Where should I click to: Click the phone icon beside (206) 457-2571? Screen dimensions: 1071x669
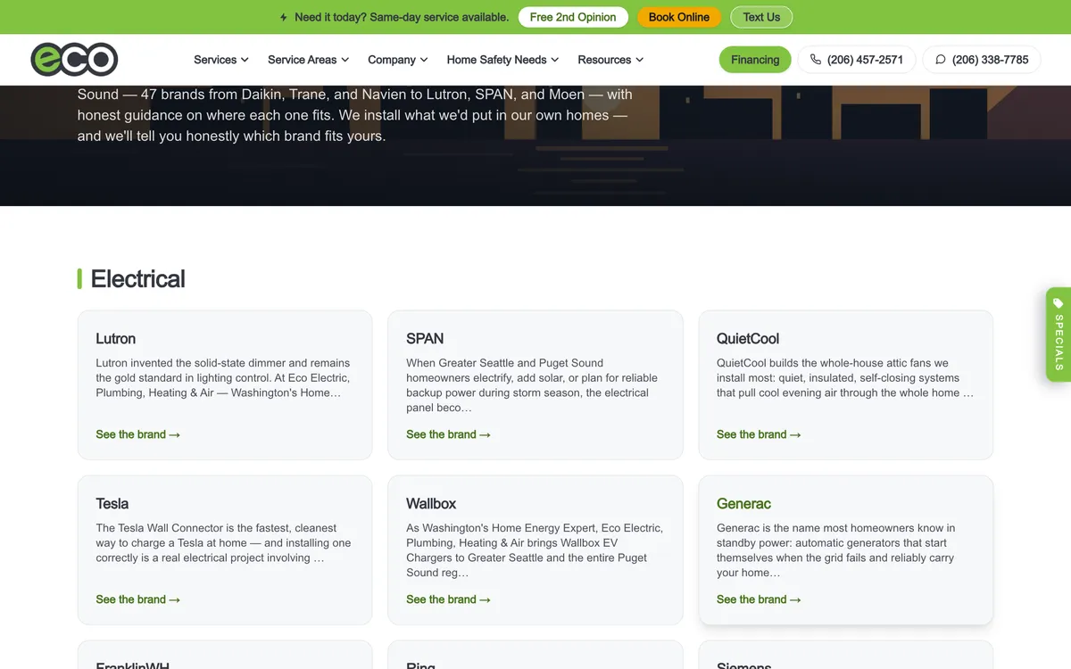click(816, 60)
